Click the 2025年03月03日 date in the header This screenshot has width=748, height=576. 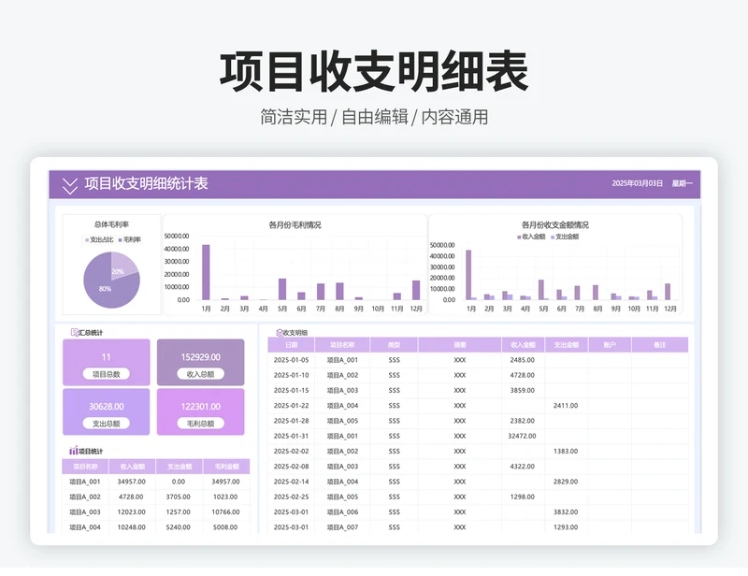638,183
